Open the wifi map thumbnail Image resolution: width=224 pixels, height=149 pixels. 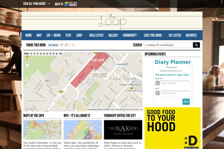point(83,130)
